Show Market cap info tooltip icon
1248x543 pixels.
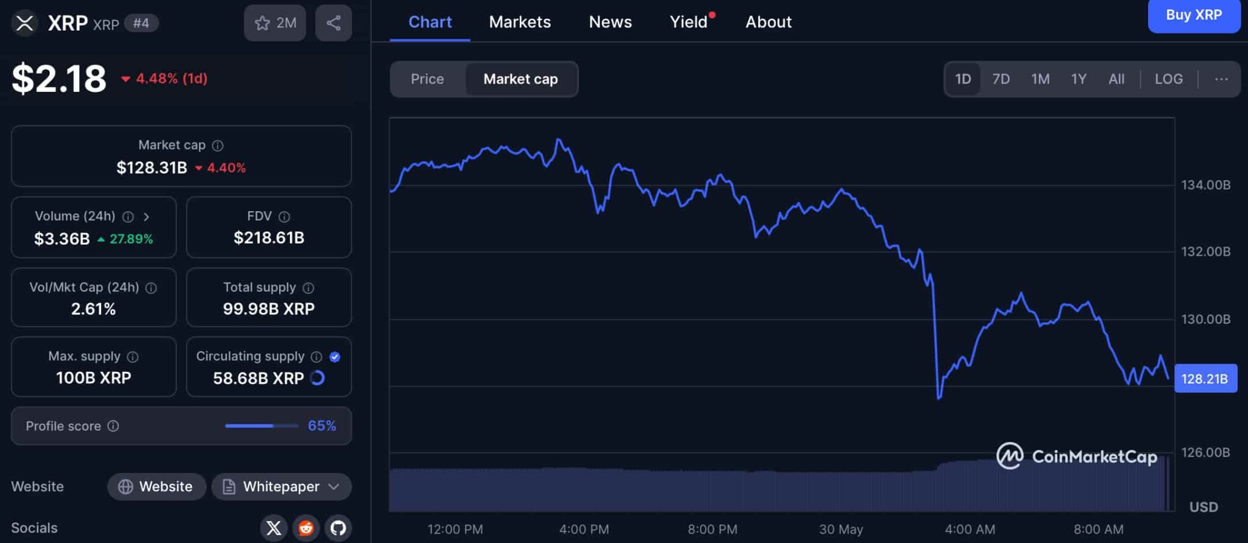(x=218, y=145)
